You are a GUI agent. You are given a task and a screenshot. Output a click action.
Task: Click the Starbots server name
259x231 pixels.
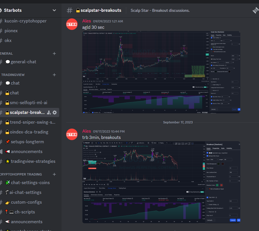point(13,10)
